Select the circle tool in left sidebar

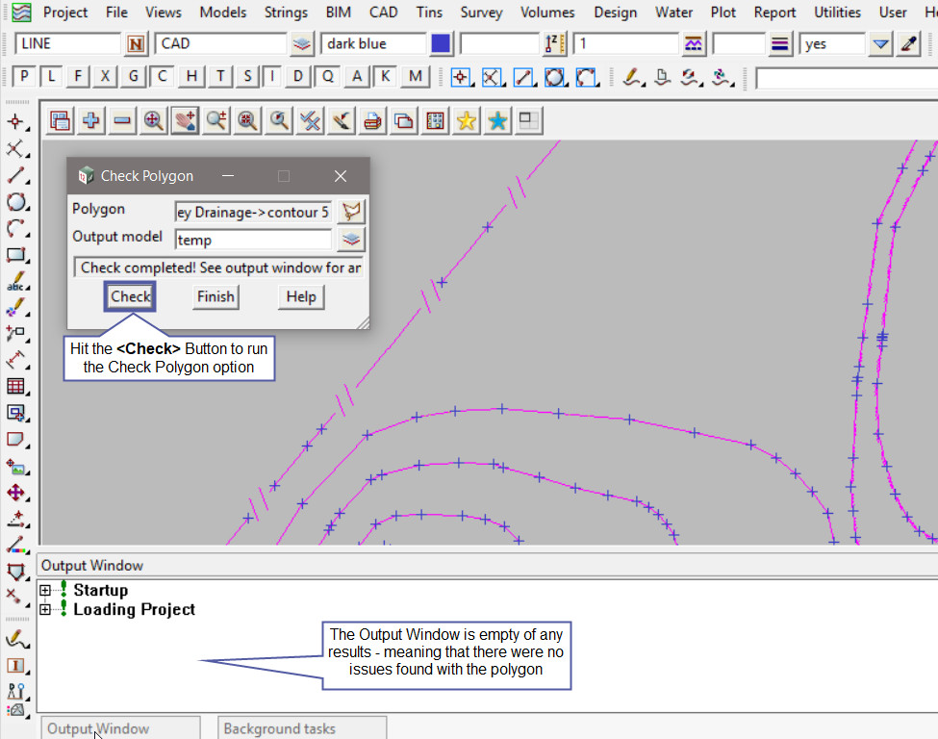tap(15, 202)
